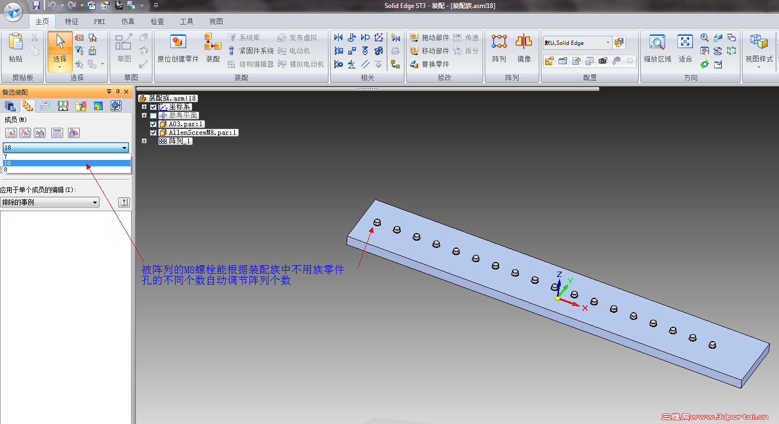
Task: Open the layers tab icon in the side panel
Action: tap(45, 106)
